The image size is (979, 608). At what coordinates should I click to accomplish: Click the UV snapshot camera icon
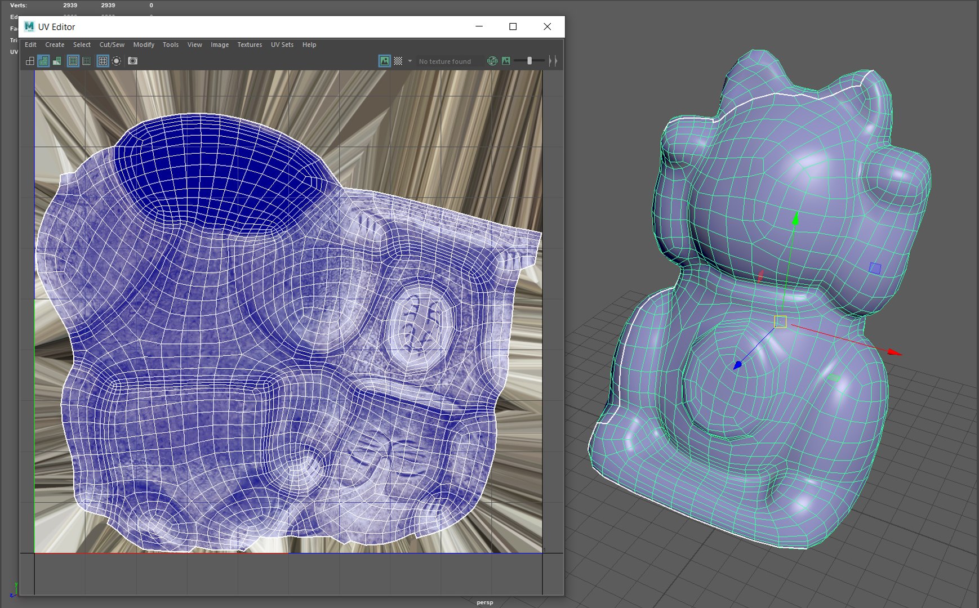point(133,61)
